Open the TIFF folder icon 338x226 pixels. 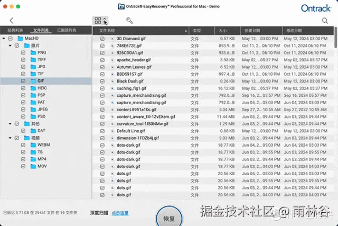coord(33,60)
